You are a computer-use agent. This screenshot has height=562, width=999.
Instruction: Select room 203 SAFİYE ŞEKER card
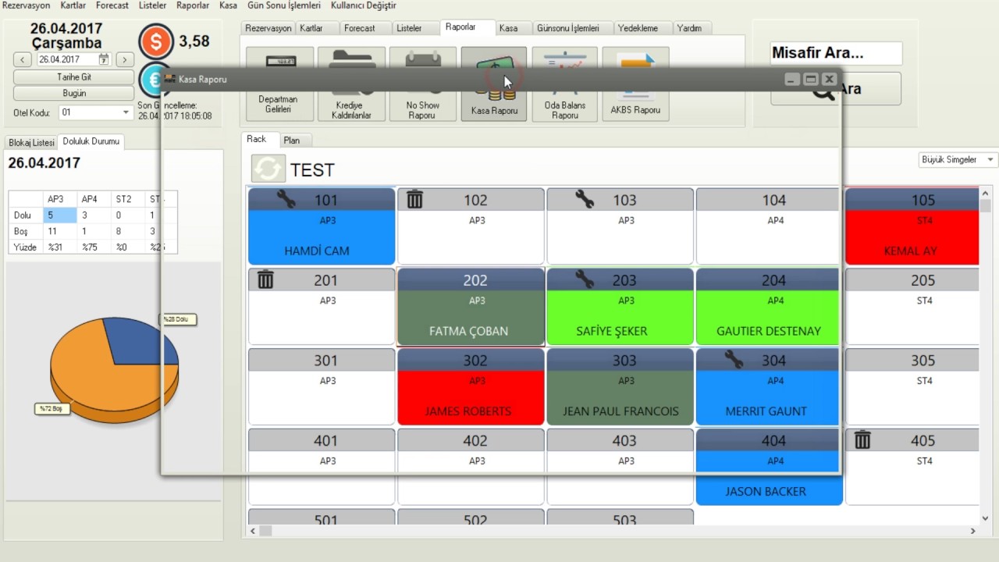click(x=620, y=307)
